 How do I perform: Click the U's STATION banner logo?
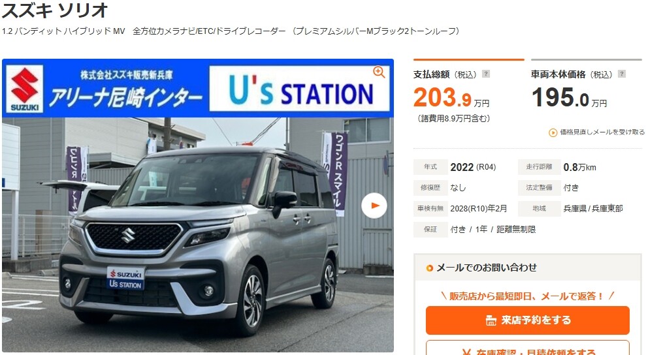click(x=300, y=89)
